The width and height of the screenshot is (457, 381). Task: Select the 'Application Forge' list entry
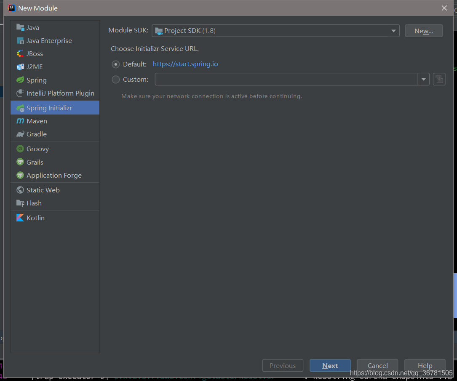pos(55,176)
